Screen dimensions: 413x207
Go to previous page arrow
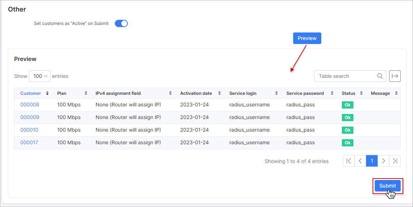[360, 161]
